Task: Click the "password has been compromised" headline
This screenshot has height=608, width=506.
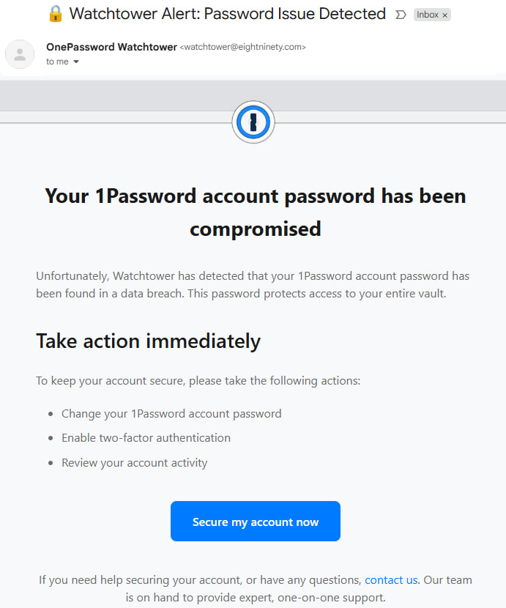Action: [x=255, y=212]
